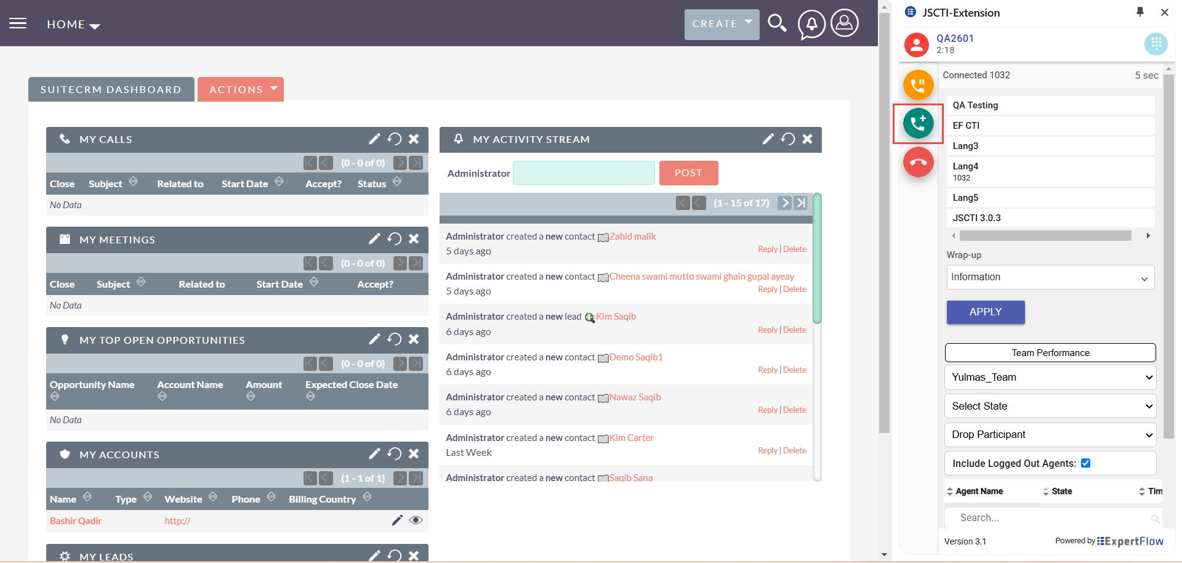
Task: Open the hamburger sidebar menu
Action: tap(18, 23)
